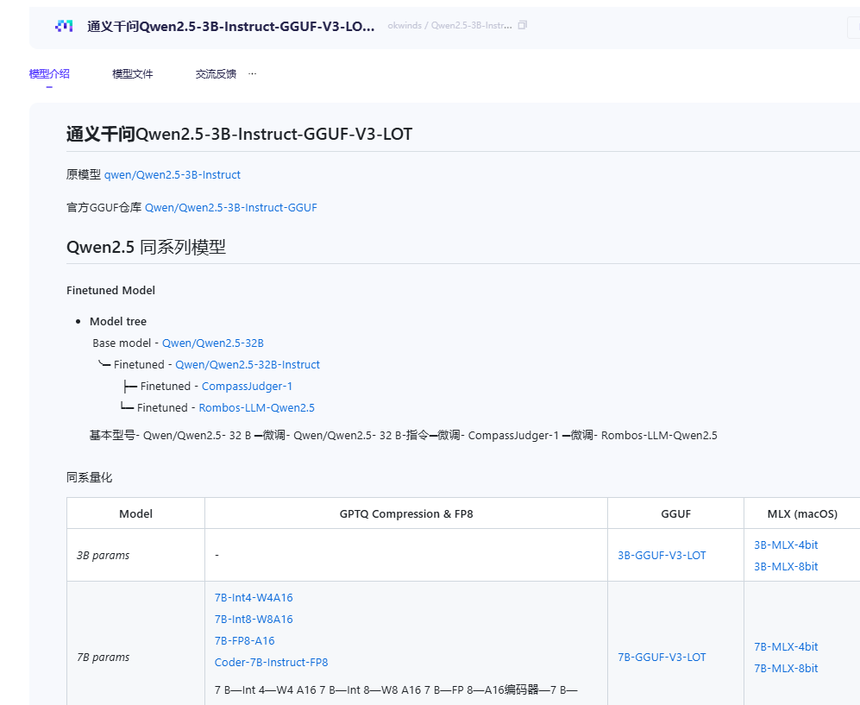The width and height of the screenshot is (860, 705).
Task: Click the 基本型号 translated model tree line
Action: [x=403, y=435]
